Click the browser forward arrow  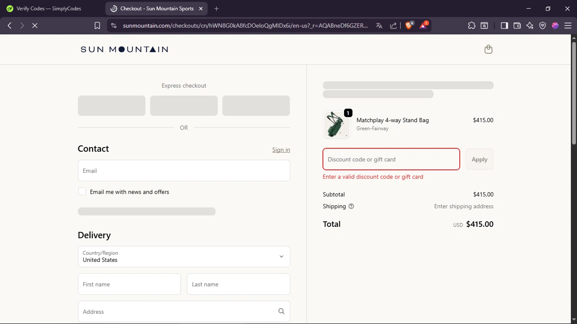(22, 25)
